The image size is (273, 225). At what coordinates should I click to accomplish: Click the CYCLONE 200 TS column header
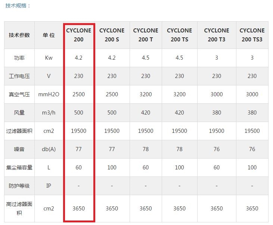[180, 35]
